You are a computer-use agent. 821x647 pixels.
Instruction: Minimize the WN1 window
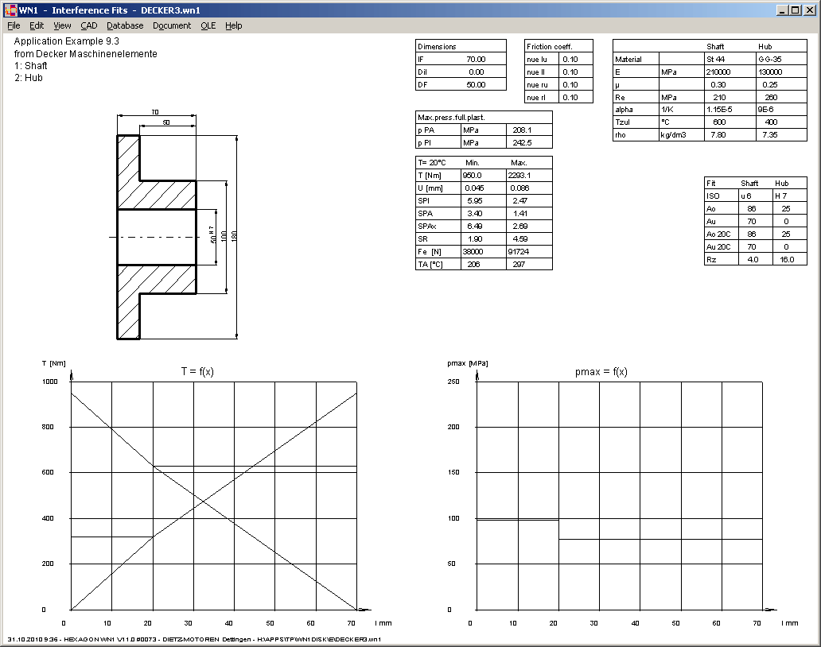pos(783,10)
